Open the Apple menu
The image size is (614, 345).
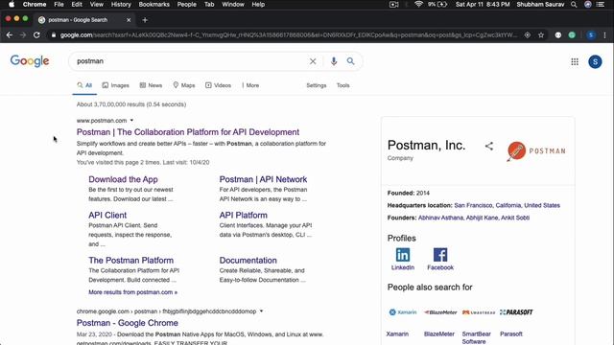12,4
